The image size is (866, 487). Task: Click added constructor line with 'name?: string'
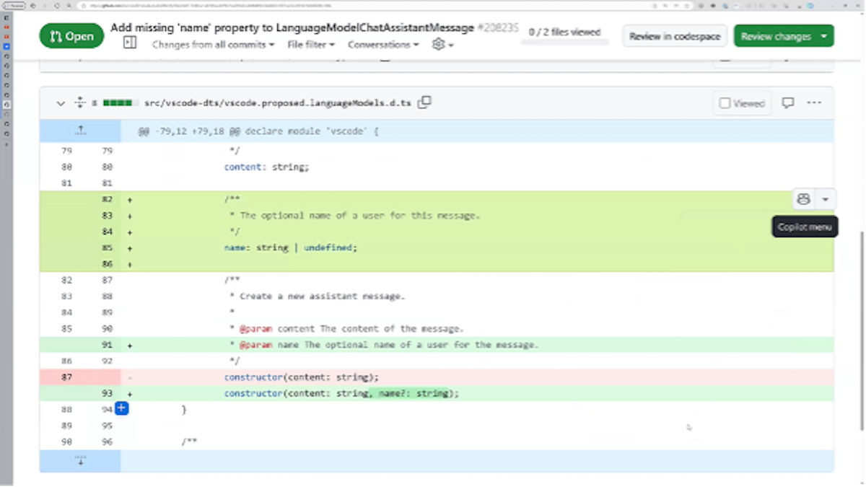tap(341, 394)
